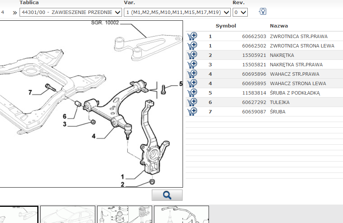343x223 pixels.
Task: Click the name WAHACZ STRONA LEWA
Action: click(x=298, y=83)
